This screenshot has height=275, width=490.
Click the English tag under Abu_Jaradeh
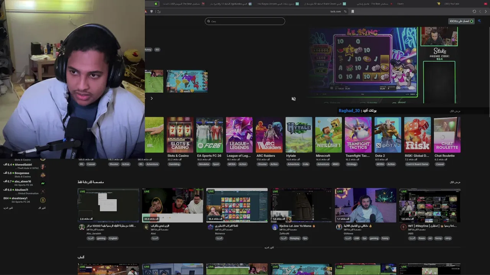point(113,238)
